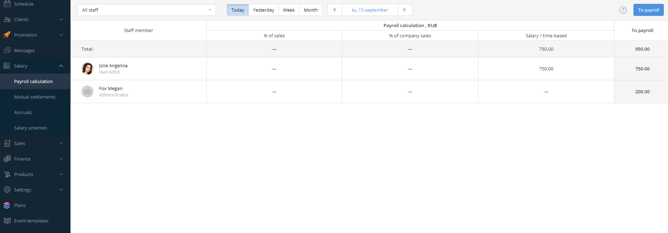
Task: Click the Salary calculator icon
Action: 7,66
